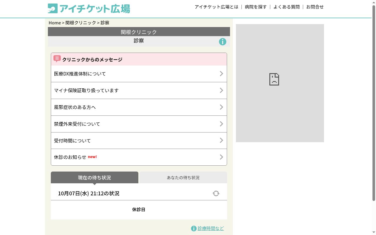The width and height of the screenshot is (376, 235).
Task: Click the pink message bubble icon
Action: tap(57, 59)
